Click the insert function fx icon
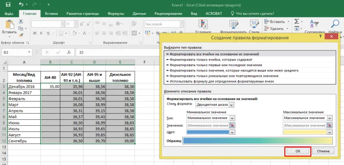This screenshot has height=165, width=344. pos(69,52)
